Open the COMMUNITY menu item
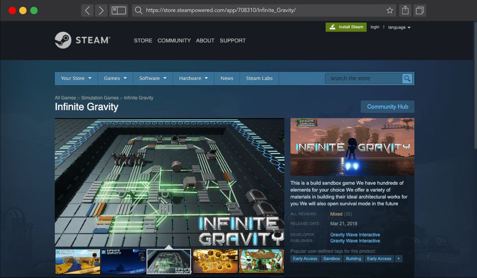Screen dimensions: 477x278 (174, 41)
